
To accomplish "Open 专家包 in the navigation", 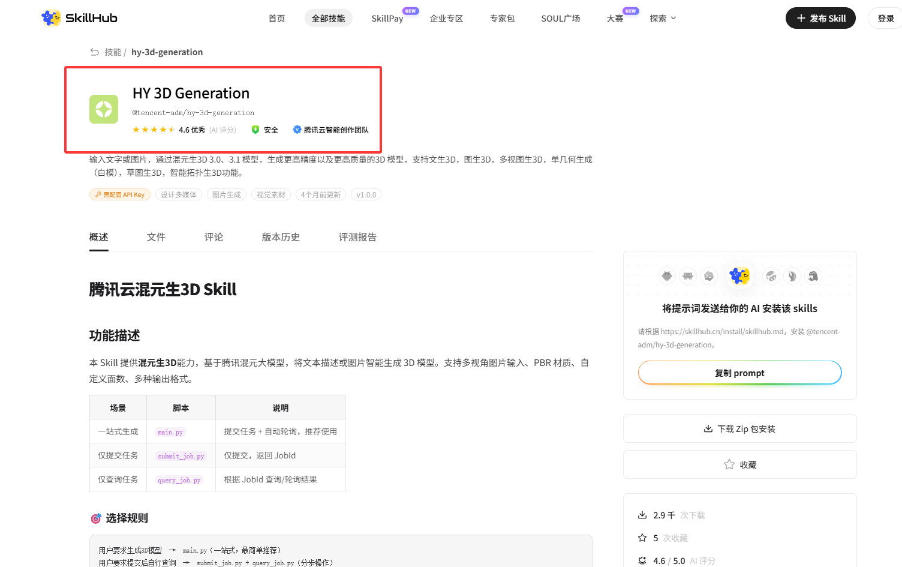I will tap(502, 19).
